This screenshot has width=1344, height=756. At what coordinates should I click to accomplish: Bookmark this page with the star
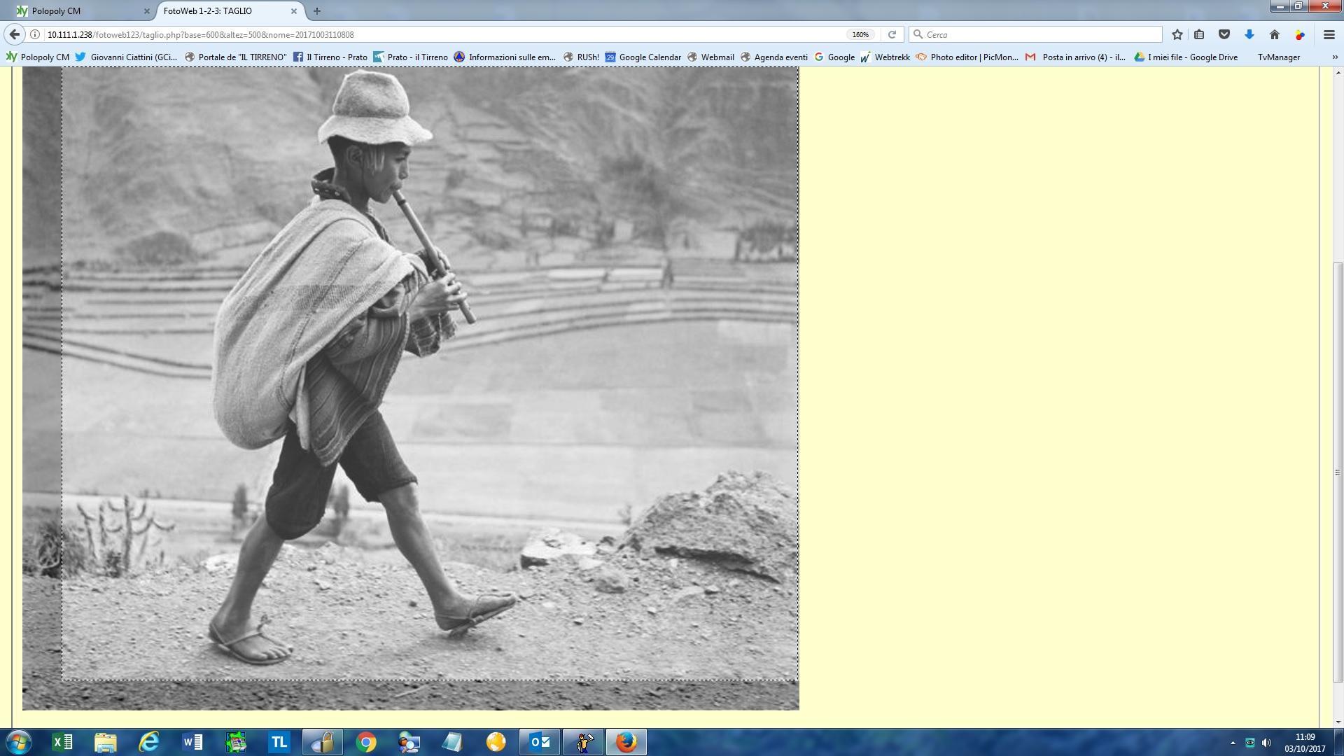click(x=1177, y=34)
